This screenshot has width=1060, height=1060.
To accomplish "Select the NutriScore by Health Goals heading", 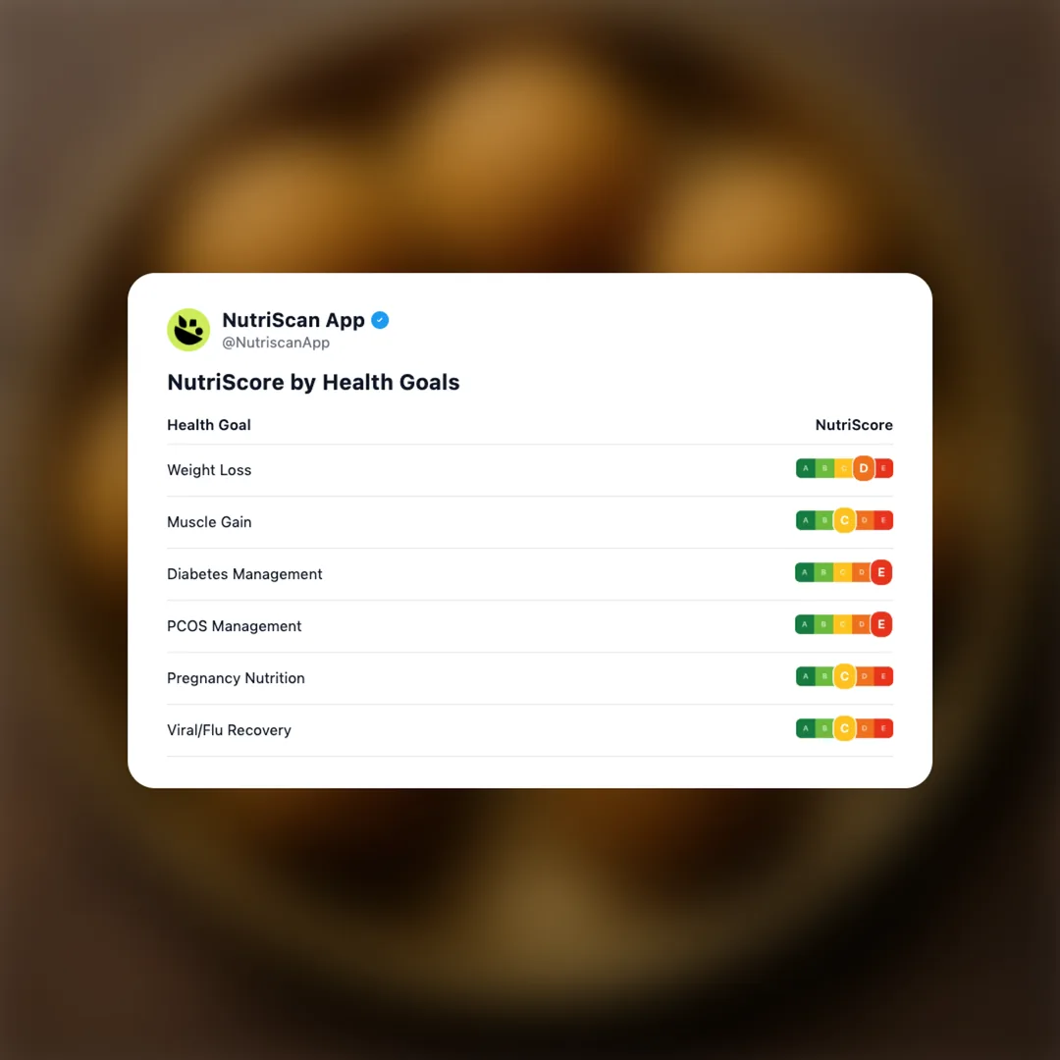I will coord(313,382).
